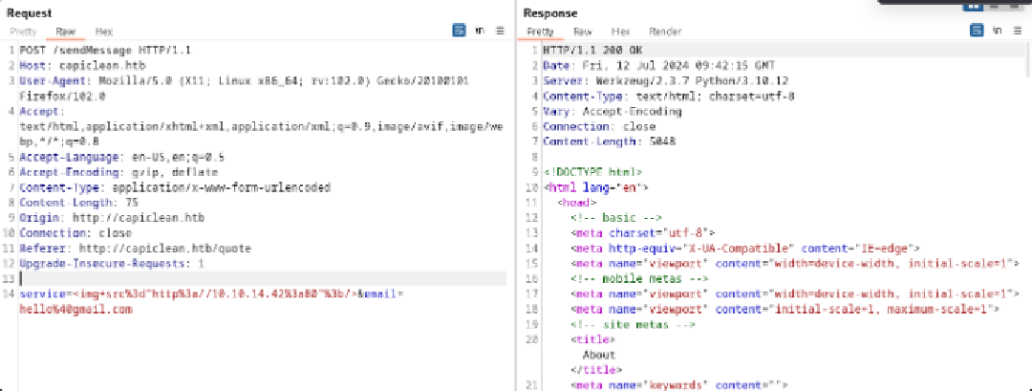Image resolution: width=1032 pixels, height=391 pixels.
Task: Toggle Response non-printable \n characters display
Action: point(997,31)
